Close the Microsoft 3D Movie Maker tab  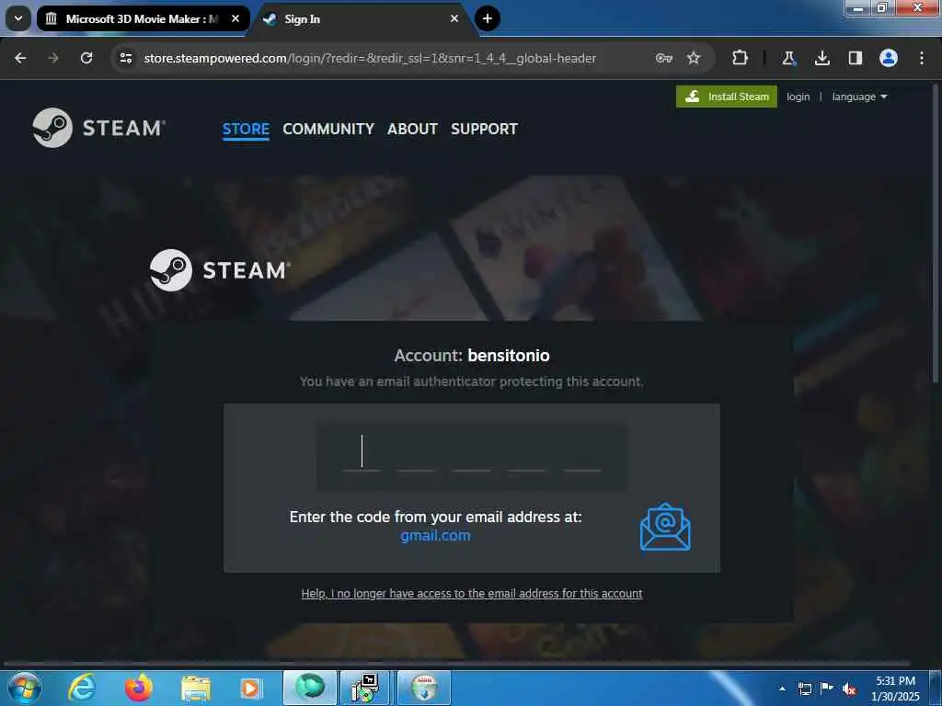235,18
